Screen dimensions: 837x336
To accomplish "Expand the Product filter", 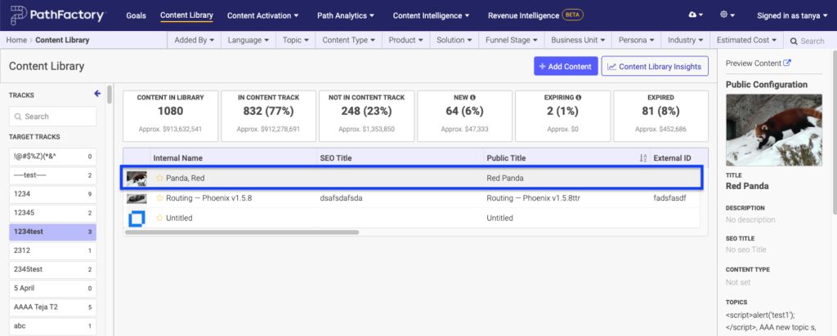I will [x=405, y=40].
